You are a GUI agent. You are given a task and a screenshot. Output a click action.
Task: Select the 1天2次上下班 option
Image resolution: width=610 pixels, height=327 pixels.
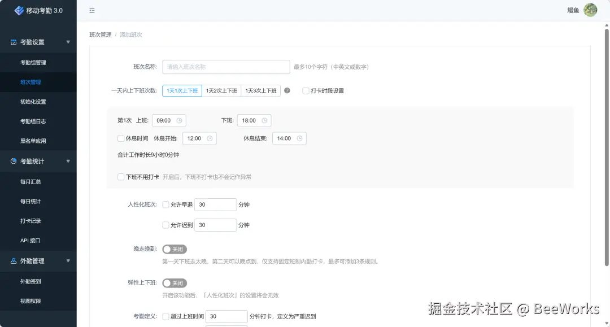pos(221,90)
